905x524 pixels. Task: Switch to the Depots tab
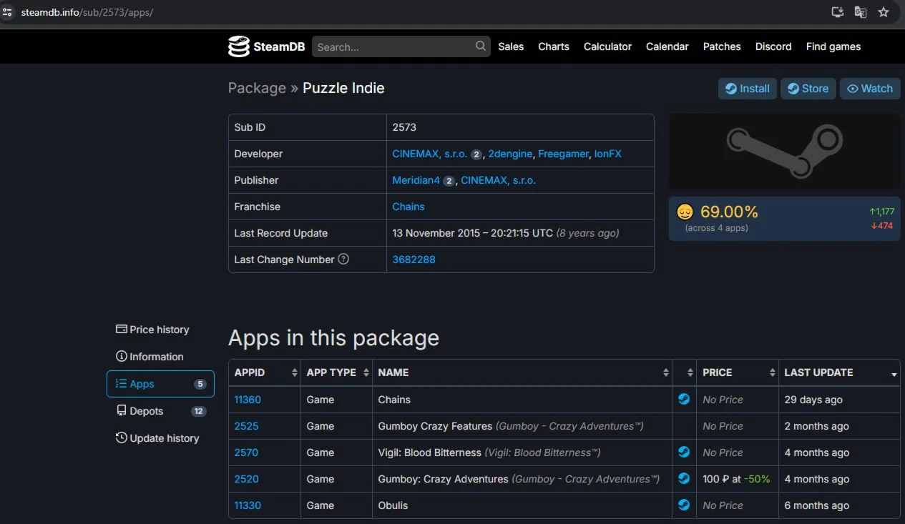tap(160, 411)
